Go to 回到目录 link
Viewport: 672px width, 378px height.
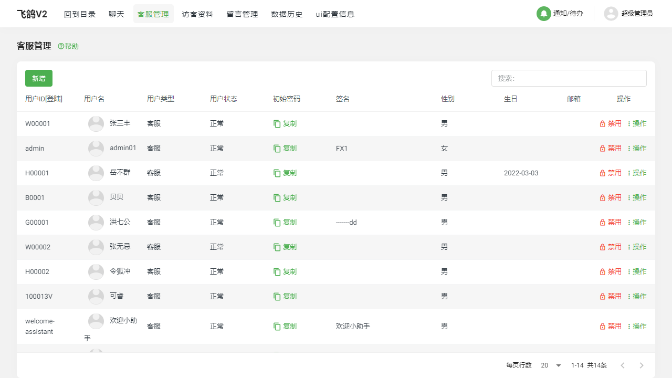pyautogui.click(x=80, y=14)
